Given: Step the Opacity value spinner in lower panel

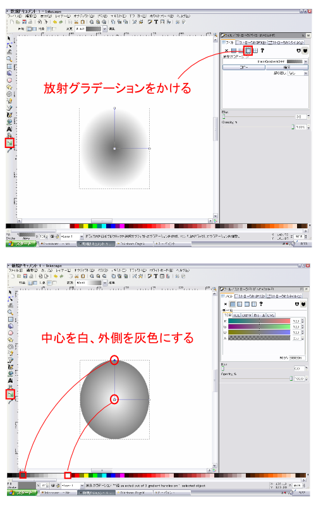Looking at the screenshot, I should 307,378.
